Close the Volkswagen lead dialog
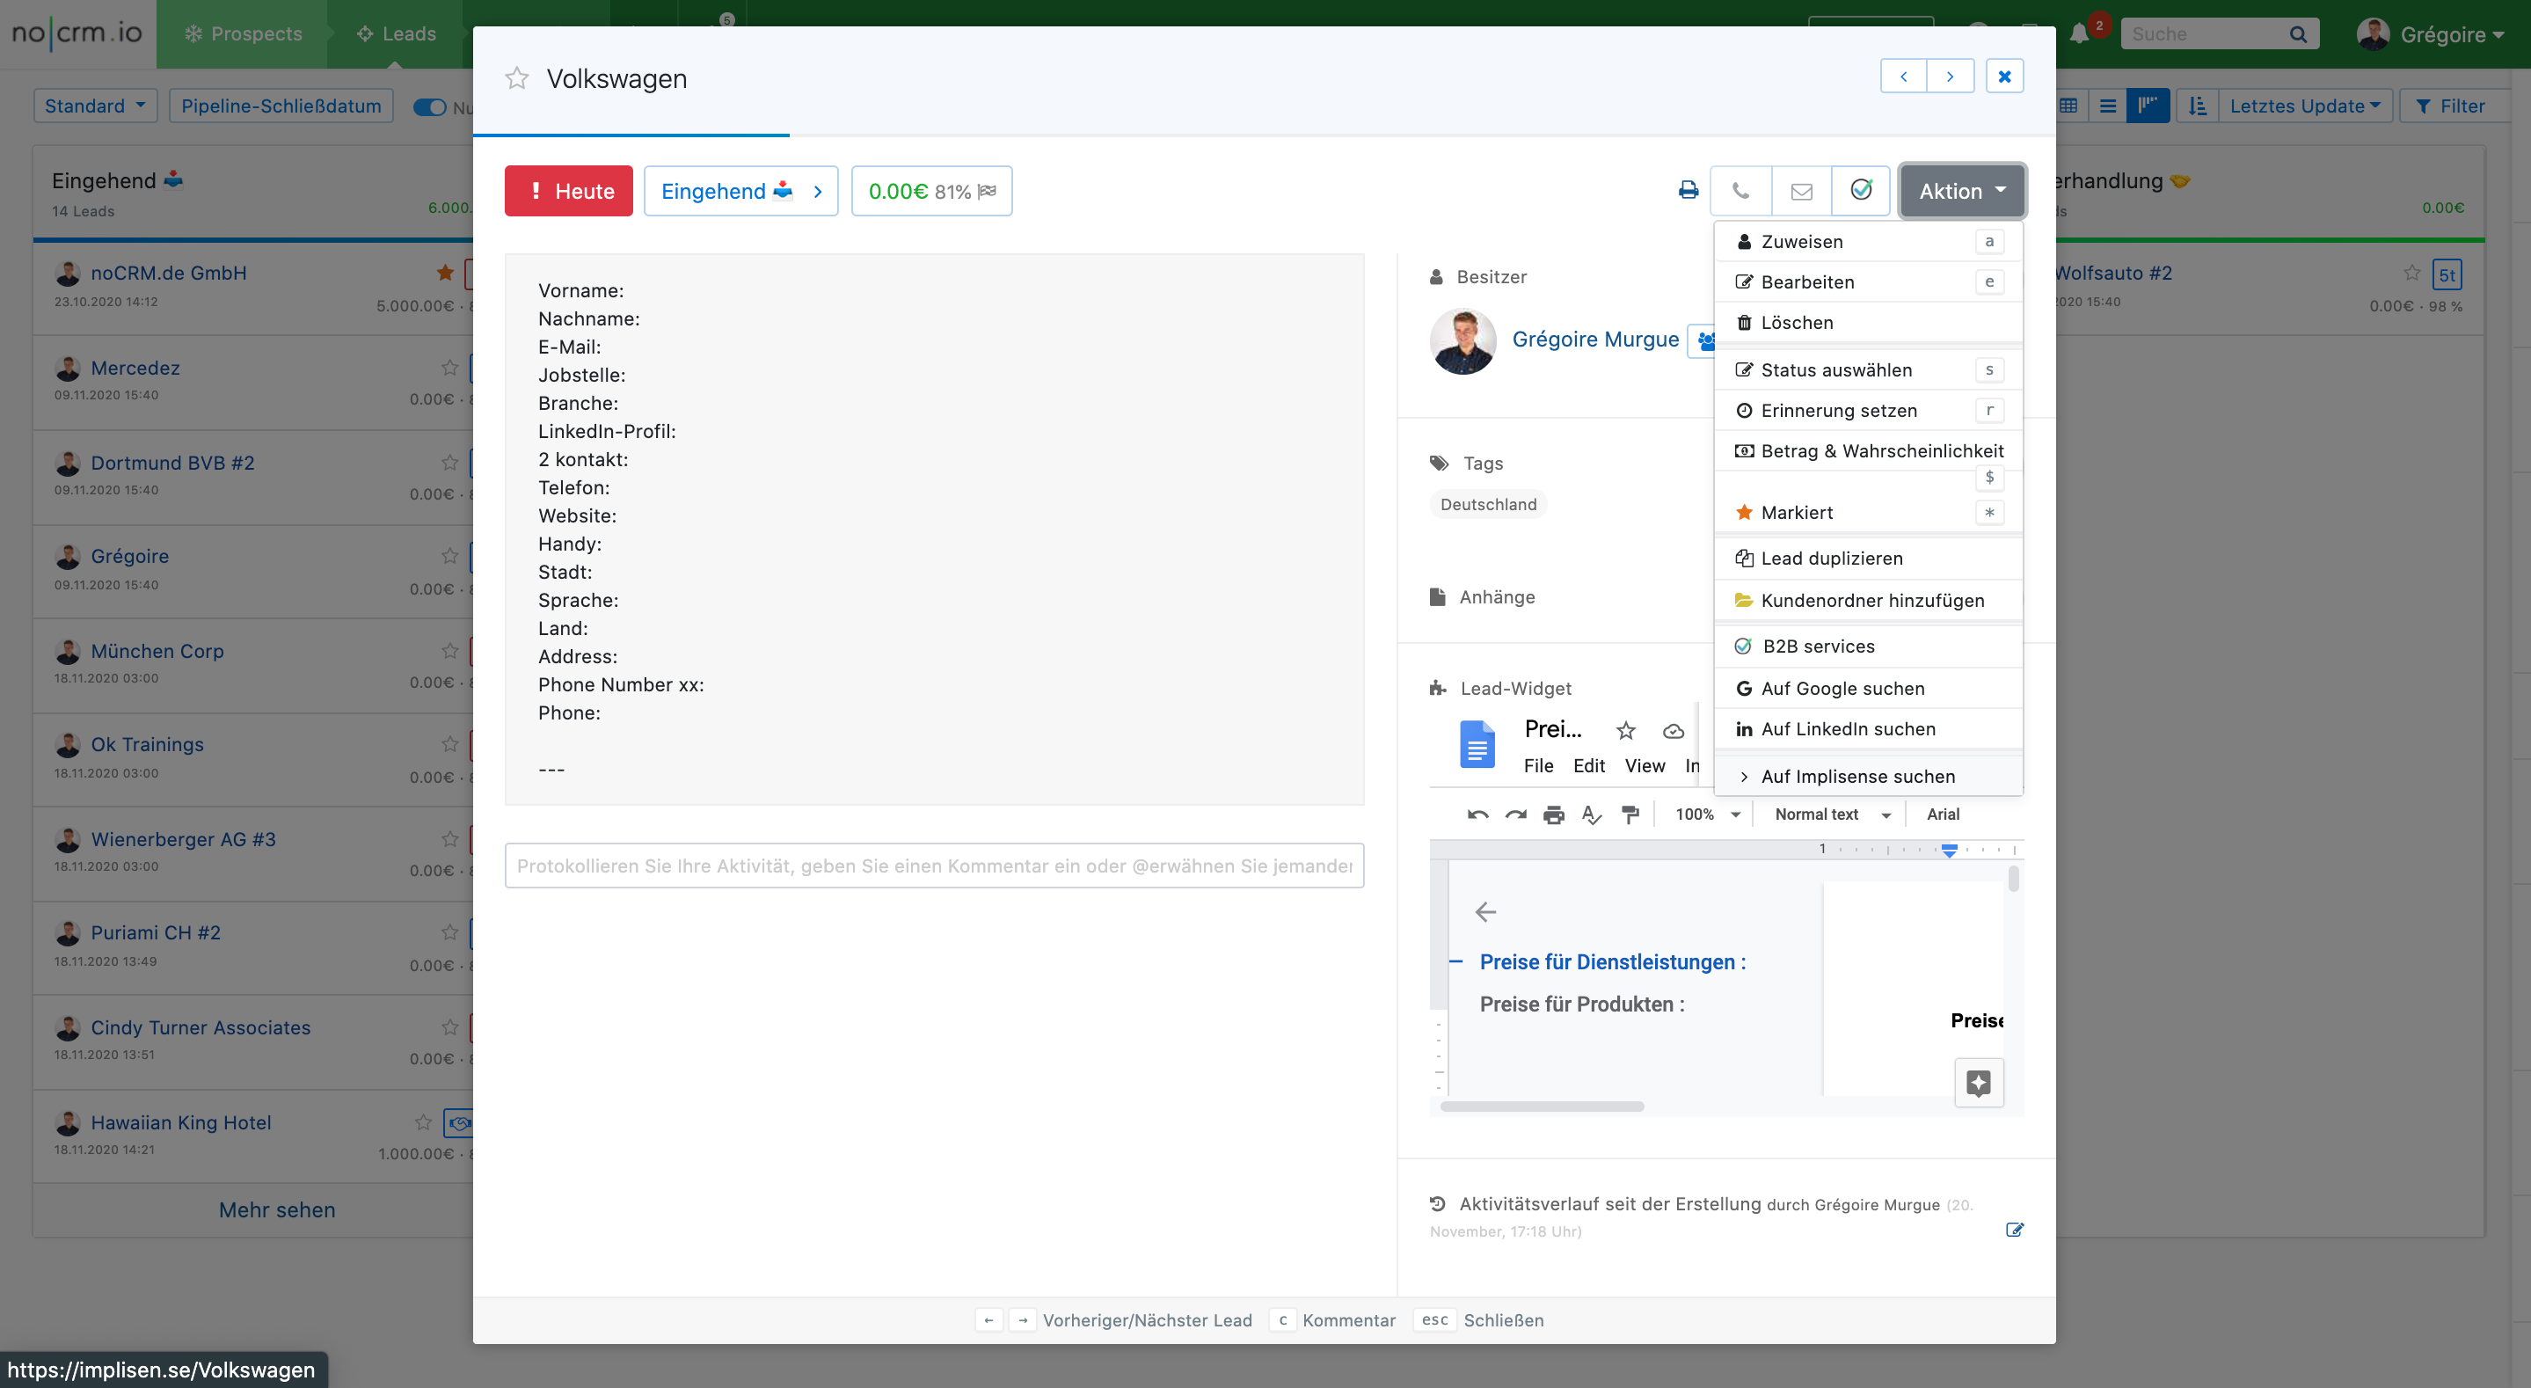The height and width of the screenshot is (1388, 2531). point(2004,77)
